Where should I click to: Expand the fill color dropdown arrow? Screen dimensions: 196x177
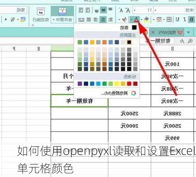point(142,19)
